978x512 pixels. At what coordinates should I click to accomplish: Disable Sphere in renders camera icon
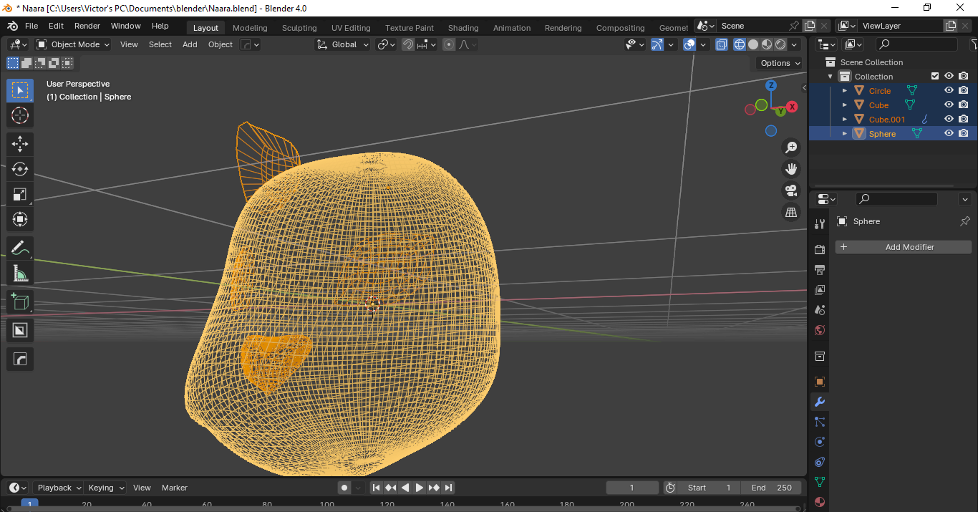(964, 134)
